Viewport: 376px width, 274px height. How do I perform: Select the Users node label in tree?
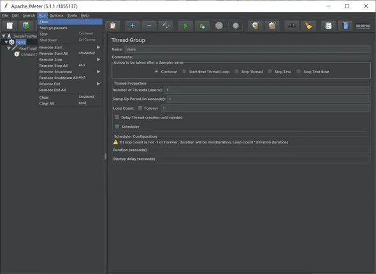(20, 42)
